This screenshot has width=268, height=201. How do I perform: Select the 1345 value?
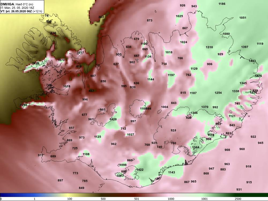(x=243, y=83)
